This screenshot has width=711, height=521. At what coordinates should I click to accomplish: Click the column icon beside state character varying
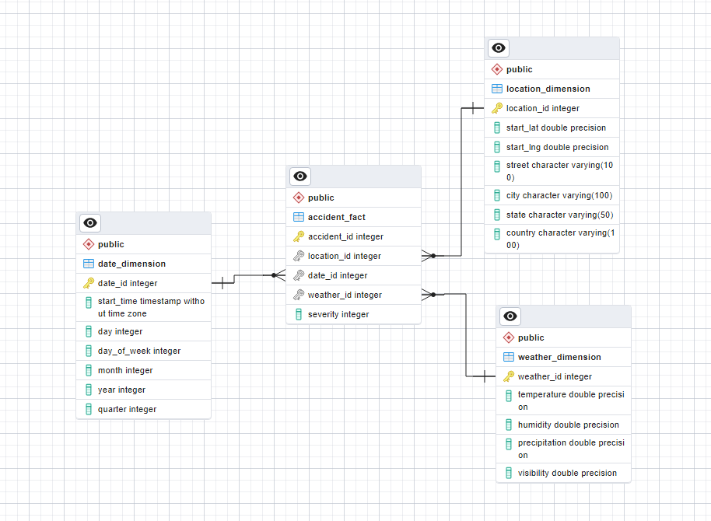[497, 215]
